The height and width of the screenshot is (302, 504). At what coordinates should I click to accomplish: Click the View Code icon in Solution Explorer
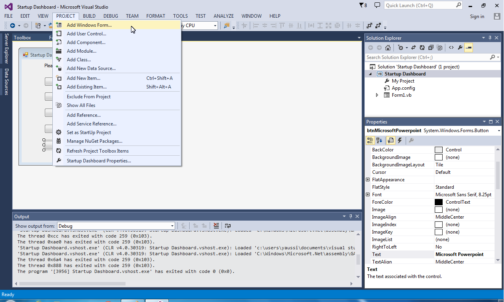451,48
